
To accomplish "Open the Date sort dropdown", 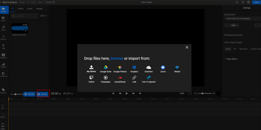I will coord(43,16).
